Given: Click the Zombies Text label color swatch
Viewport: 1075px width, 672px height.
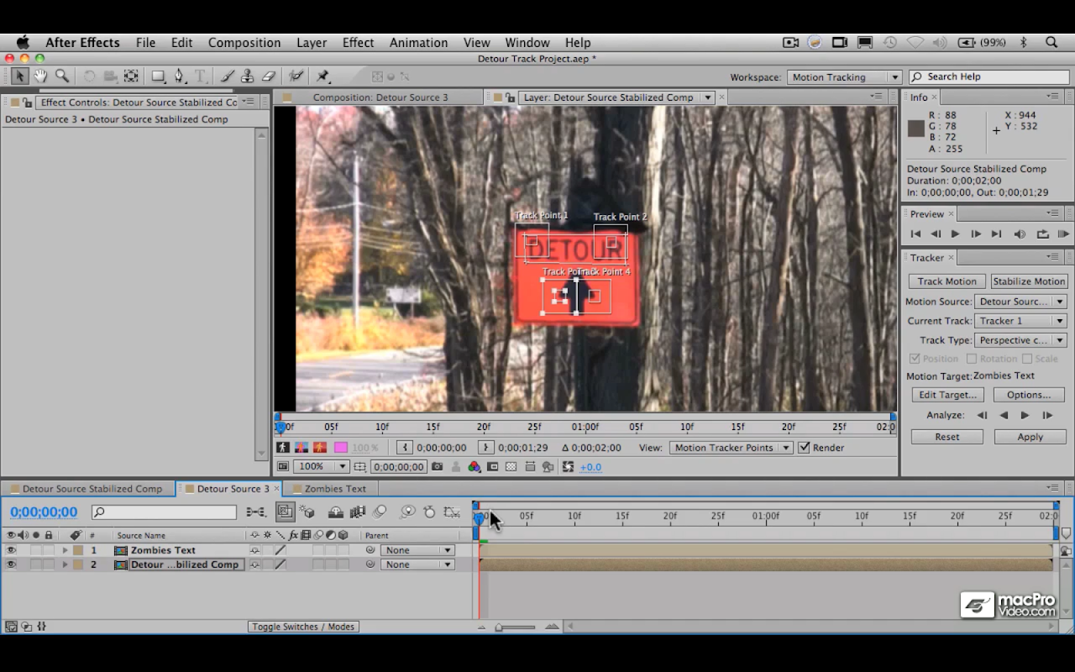Looking at the screenshot, I should (x=78, y=550).
